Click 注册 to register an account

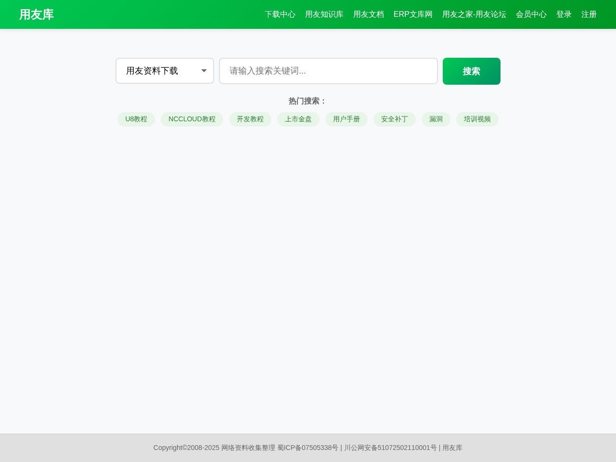click(589, 14)
